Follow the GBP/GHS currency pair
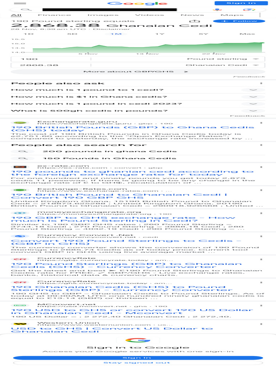 [x=239, y=21]
